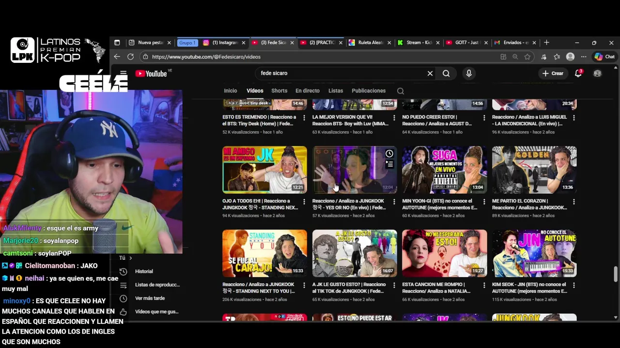The width and height of the screenshot is (620, 348).
Task: Open the En directo channel tab
Action: [308, 91]
